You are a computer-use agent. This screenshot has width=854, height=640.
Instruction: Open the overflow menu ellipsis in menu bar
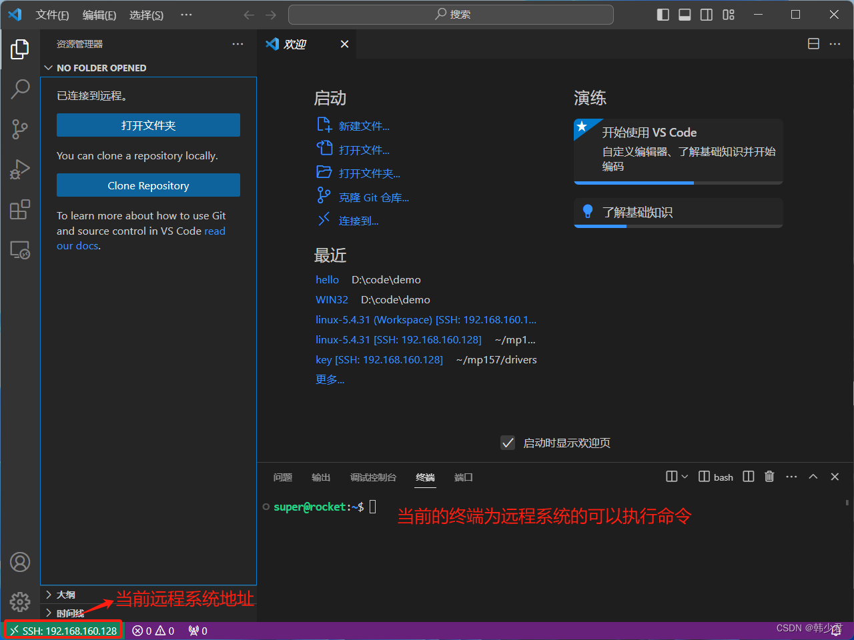click(x=186, y=15)
